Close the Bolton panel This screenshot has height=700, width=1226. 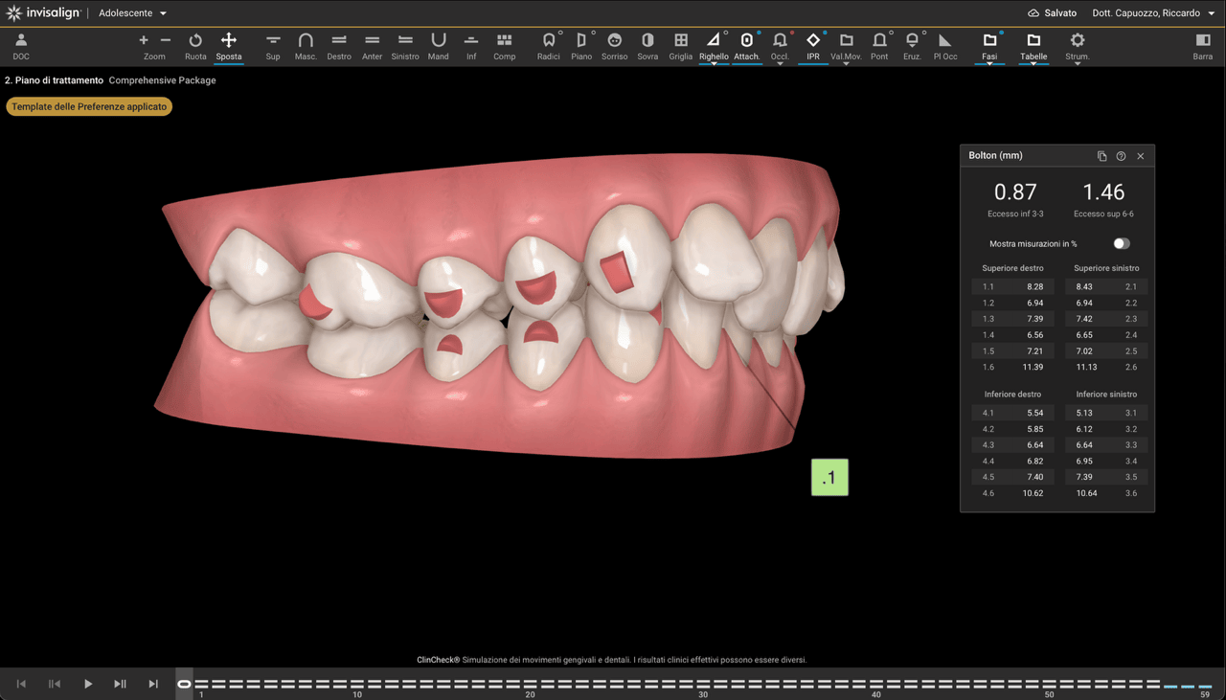(1140, 156)
